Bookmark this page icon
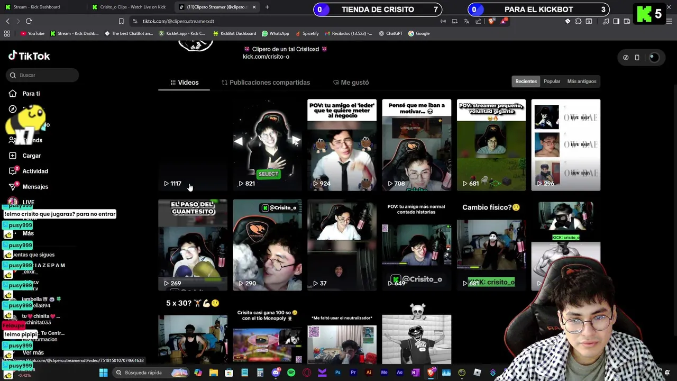 click(x=121, y=21)
